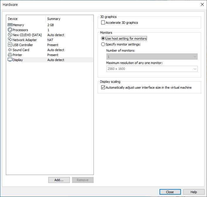This screenshot has height=197, width=207.
Task: Click the Processors chip icon
Action: tap(10, 30)
